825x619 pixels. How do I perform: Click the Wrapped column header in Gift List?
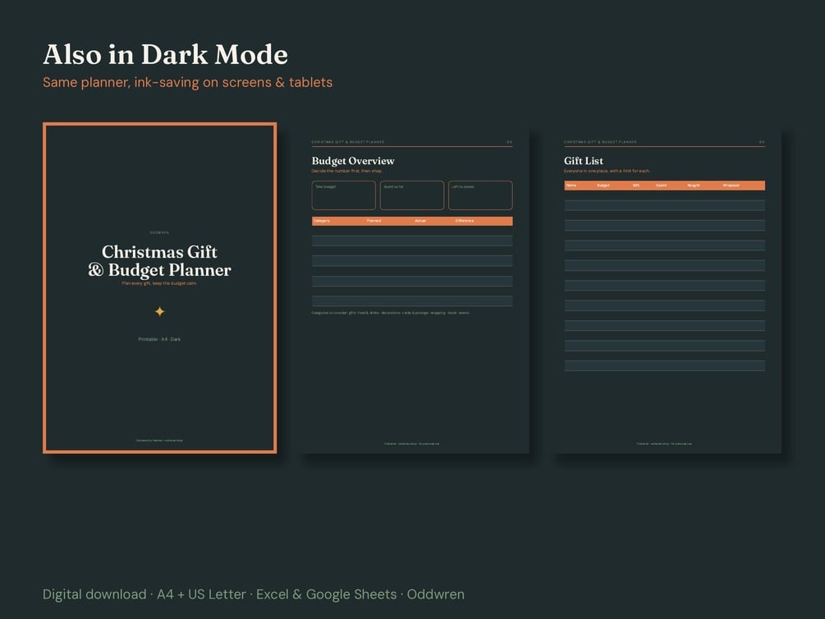[731, 186]
